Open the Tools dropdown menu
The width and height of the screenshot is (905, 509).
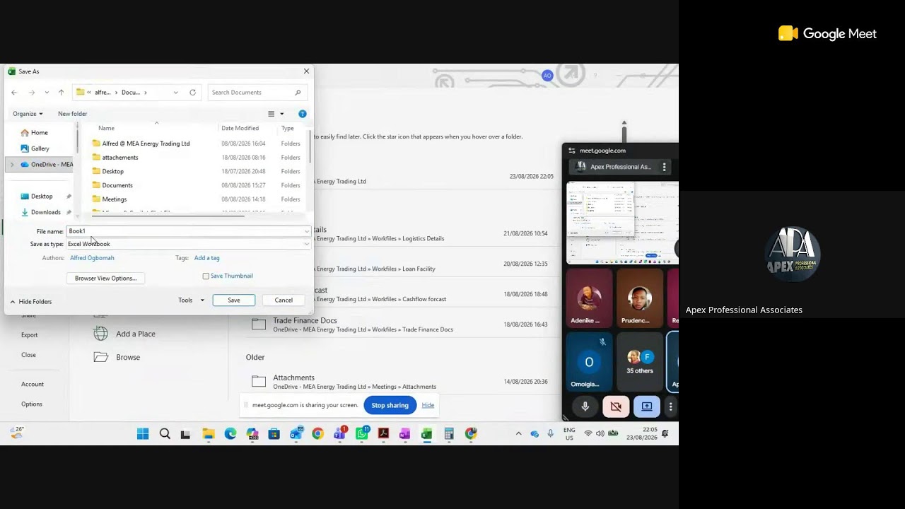tap(191, 300)
